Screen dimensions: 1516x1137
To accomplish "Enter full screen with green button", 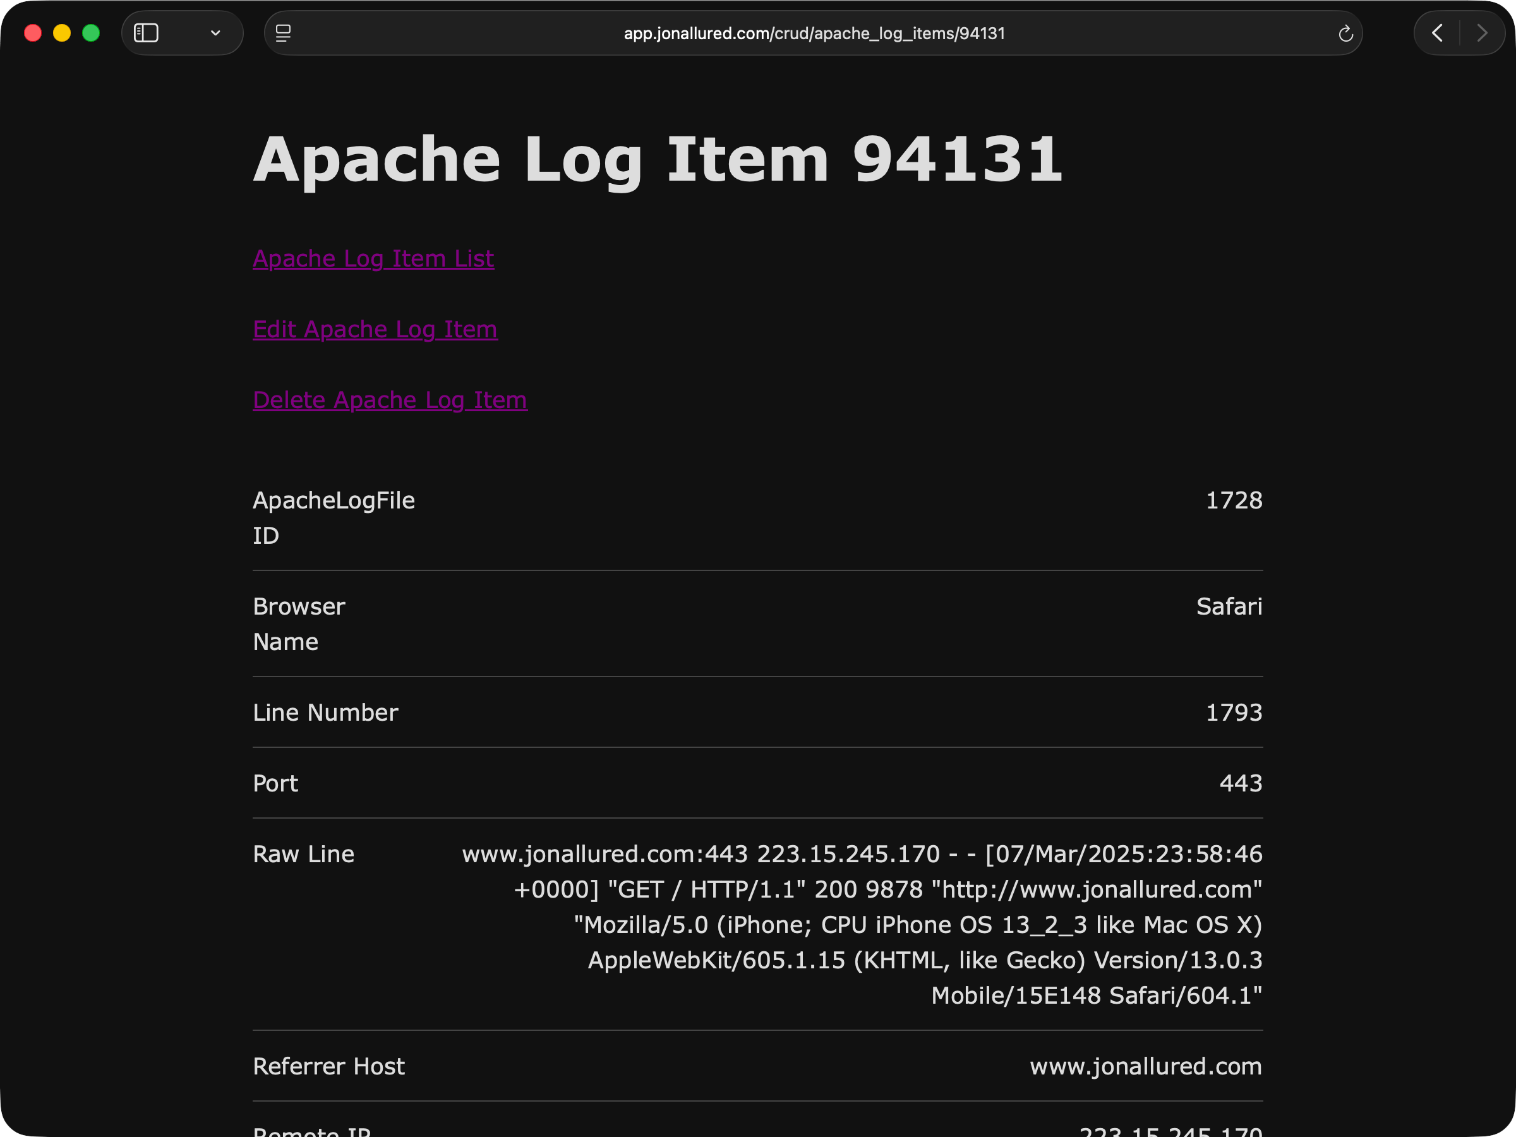I will pyautogui.click(x=91, y=33).
